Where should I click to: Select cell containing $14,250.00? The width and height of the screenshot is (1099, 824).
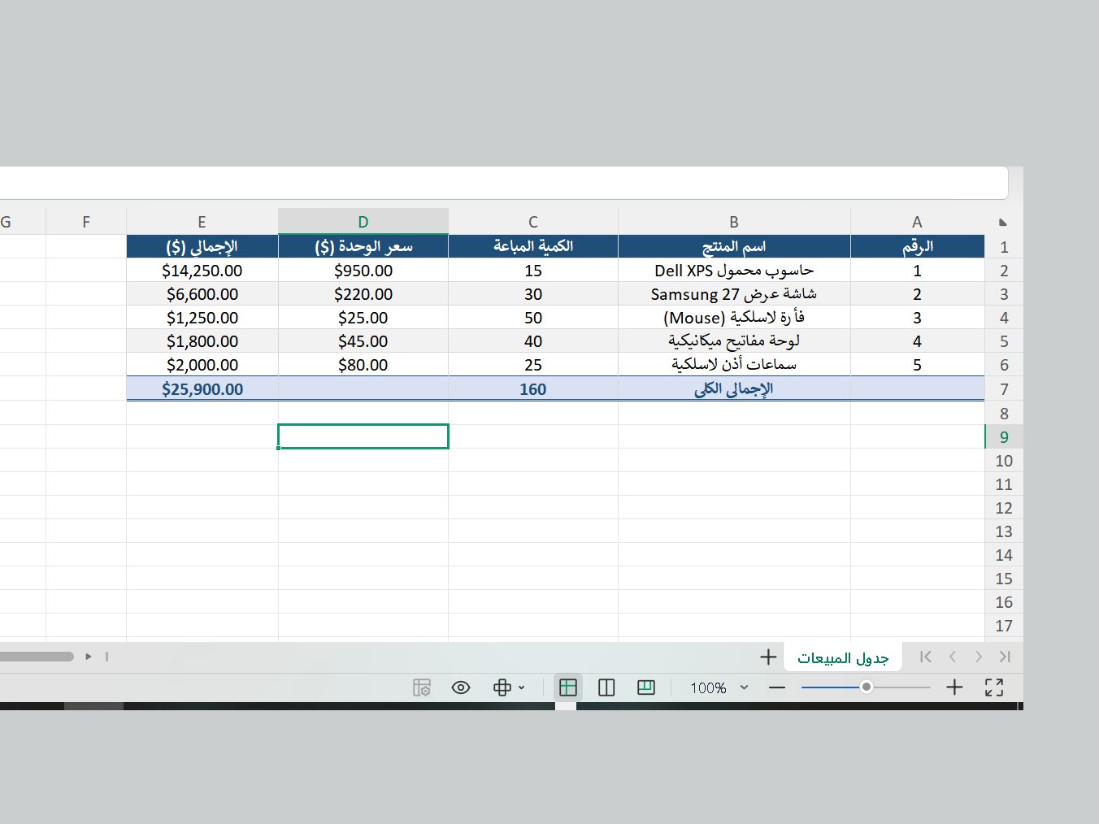[202, 271]
